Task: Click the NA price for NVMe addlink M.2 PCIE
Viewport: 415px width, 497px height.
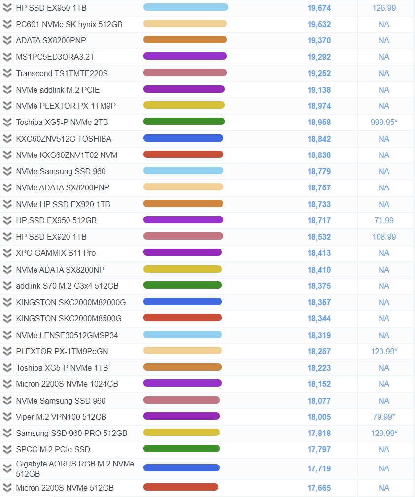Action: coord(384,90)
